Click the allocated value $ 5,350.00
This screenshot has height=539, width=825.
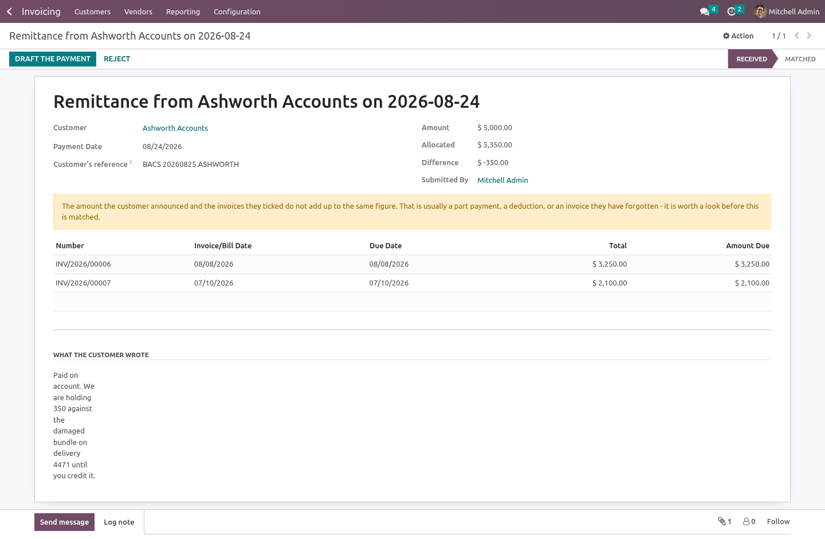click(495, 145)
